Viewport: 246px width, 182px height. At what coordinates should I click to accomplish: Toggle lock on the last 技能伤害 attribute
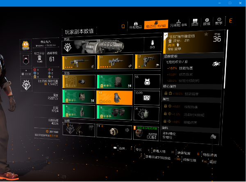point(165,121)
